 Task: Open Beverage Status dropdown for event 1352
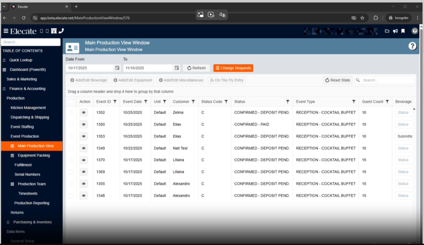point(403,112)
